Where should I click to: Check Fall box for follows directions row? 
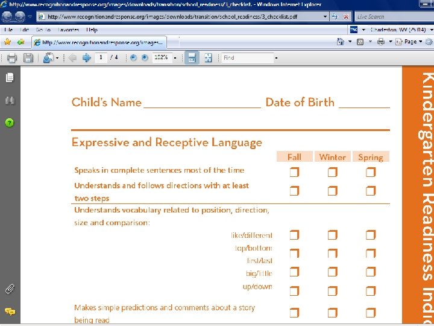click(294, 191)
